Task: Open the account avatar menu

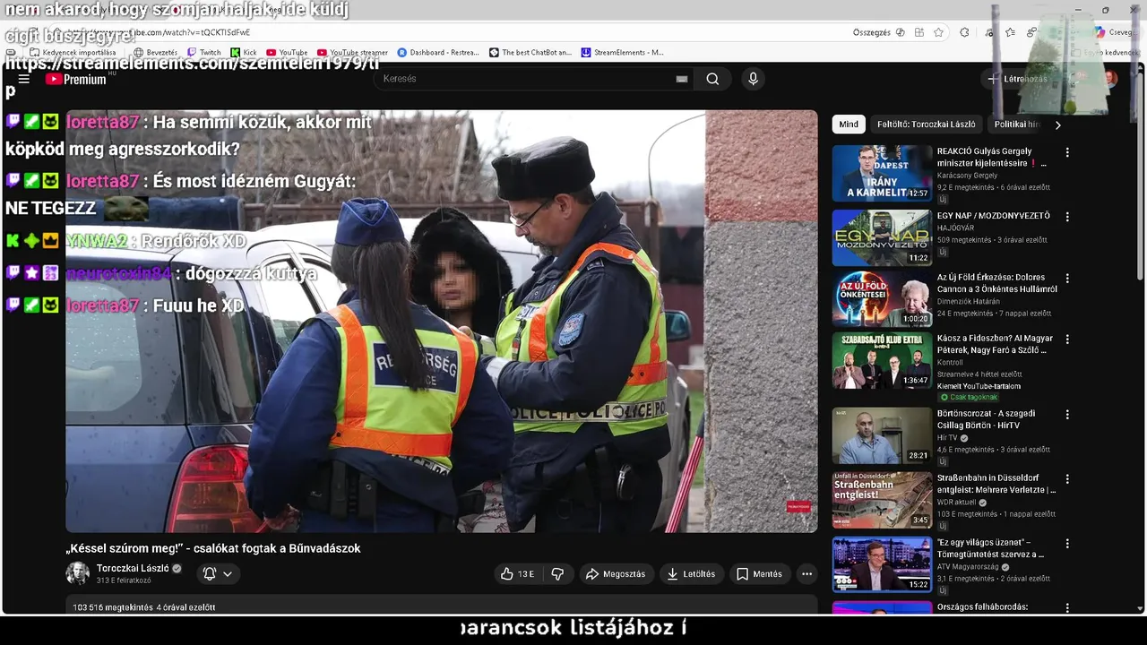Action: (1109, 79)
